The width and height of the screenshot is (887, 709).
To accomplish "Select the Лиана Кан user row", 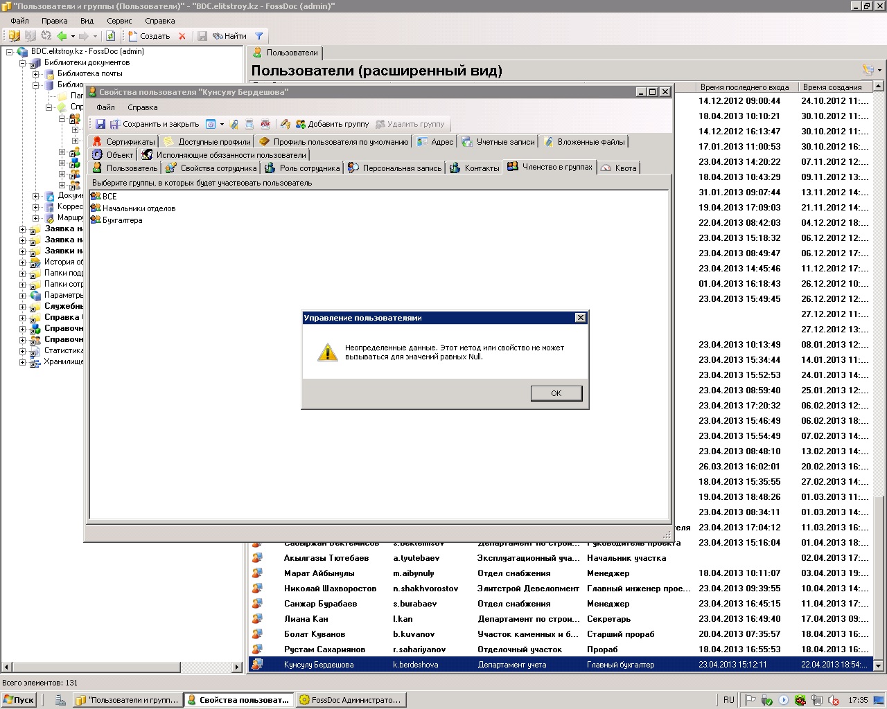I will click(306, 619).
